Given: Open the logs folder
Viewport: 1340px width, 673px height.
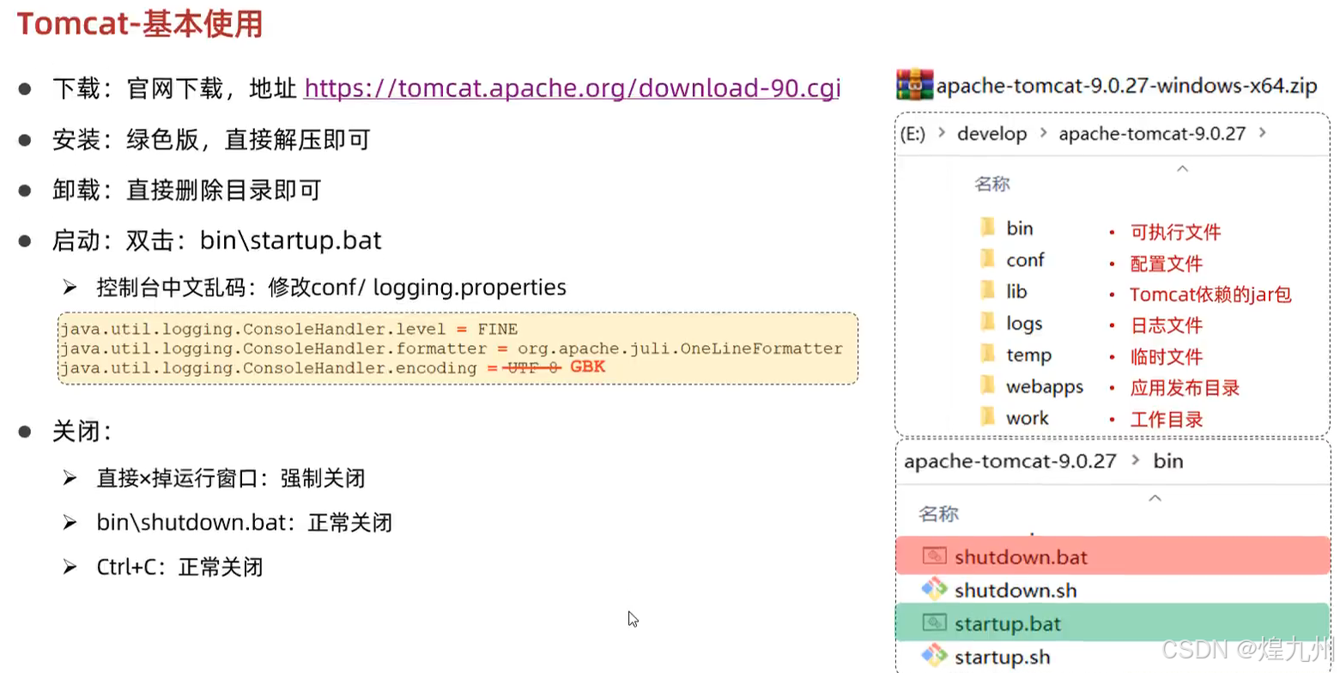Looking at the screenshot, I should pos(1023,323).
